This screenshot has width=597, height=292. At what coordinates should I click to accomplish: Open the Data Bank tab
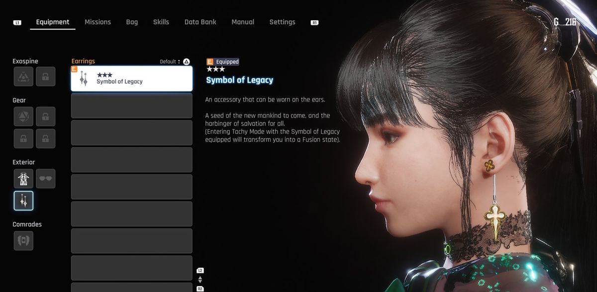click(200, 22)
